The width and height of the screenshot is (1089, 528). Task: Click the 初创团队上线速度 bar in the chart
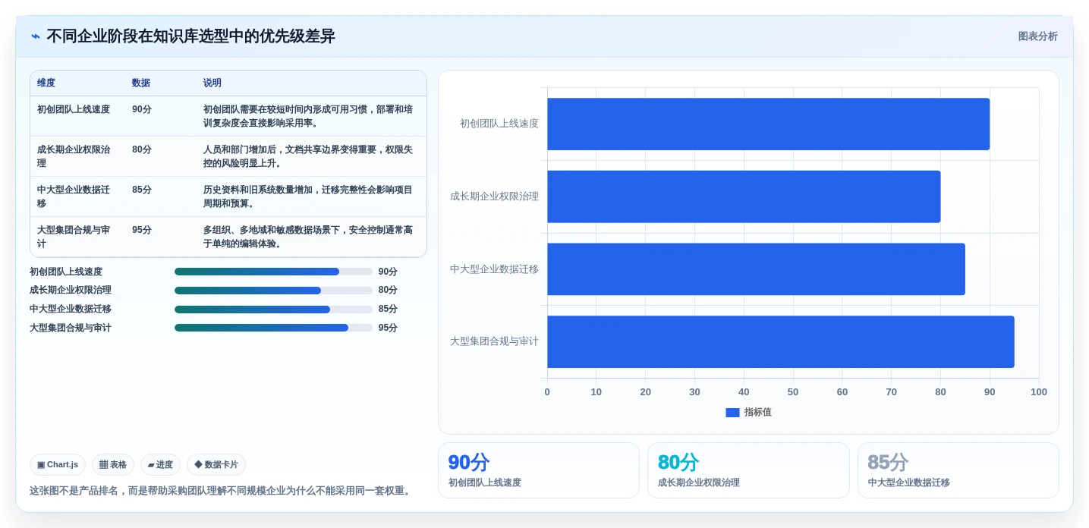click(768, 124)
